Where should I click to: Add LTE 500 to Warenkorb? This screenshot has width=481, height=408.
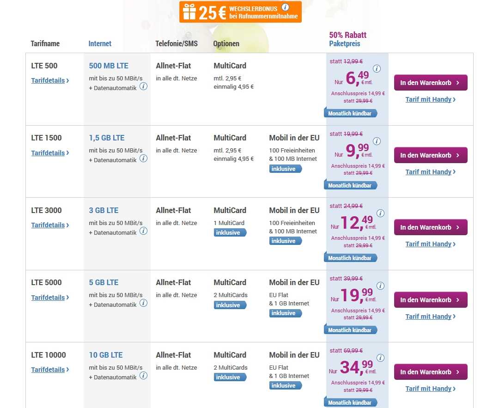(x=430, y=83)
